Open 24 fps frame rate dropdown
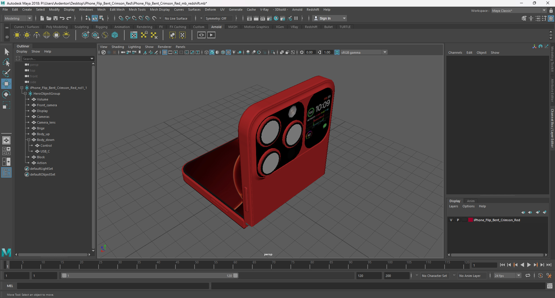The image size is (555, 298). pos(519,276)
